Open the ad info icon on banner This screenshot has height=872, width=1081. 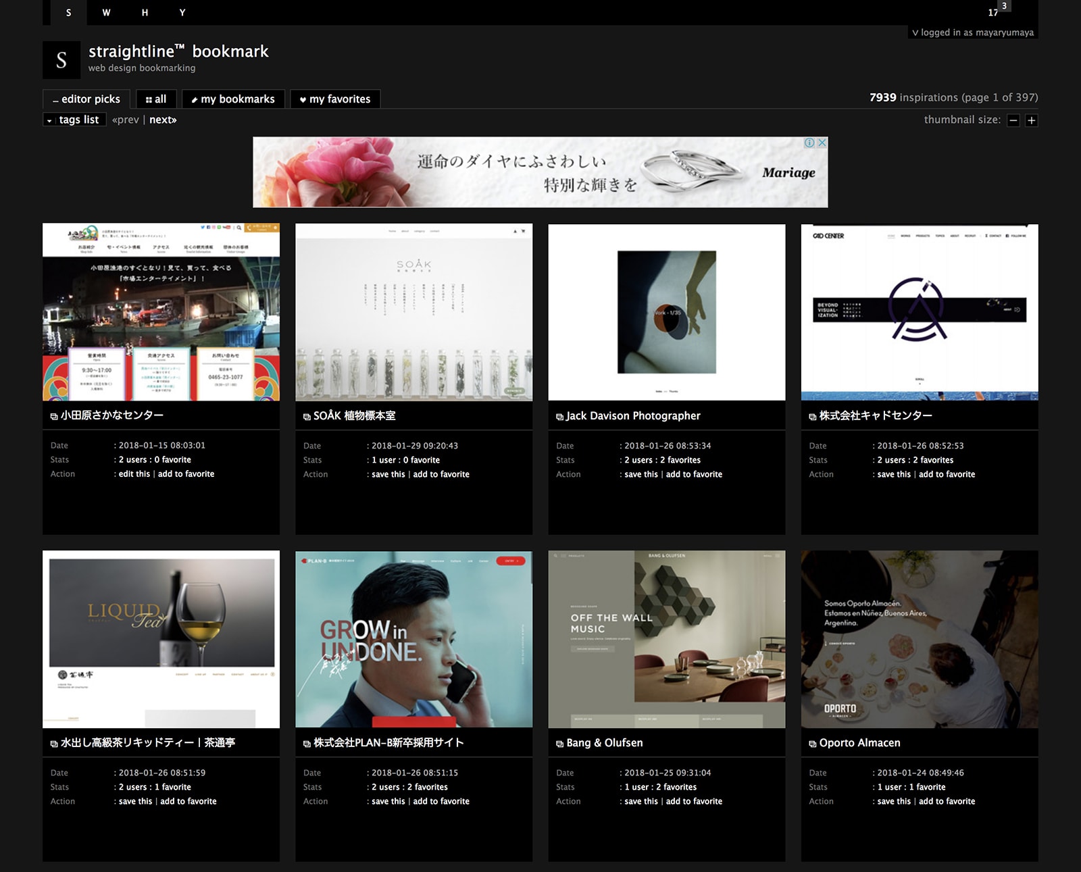809,143
